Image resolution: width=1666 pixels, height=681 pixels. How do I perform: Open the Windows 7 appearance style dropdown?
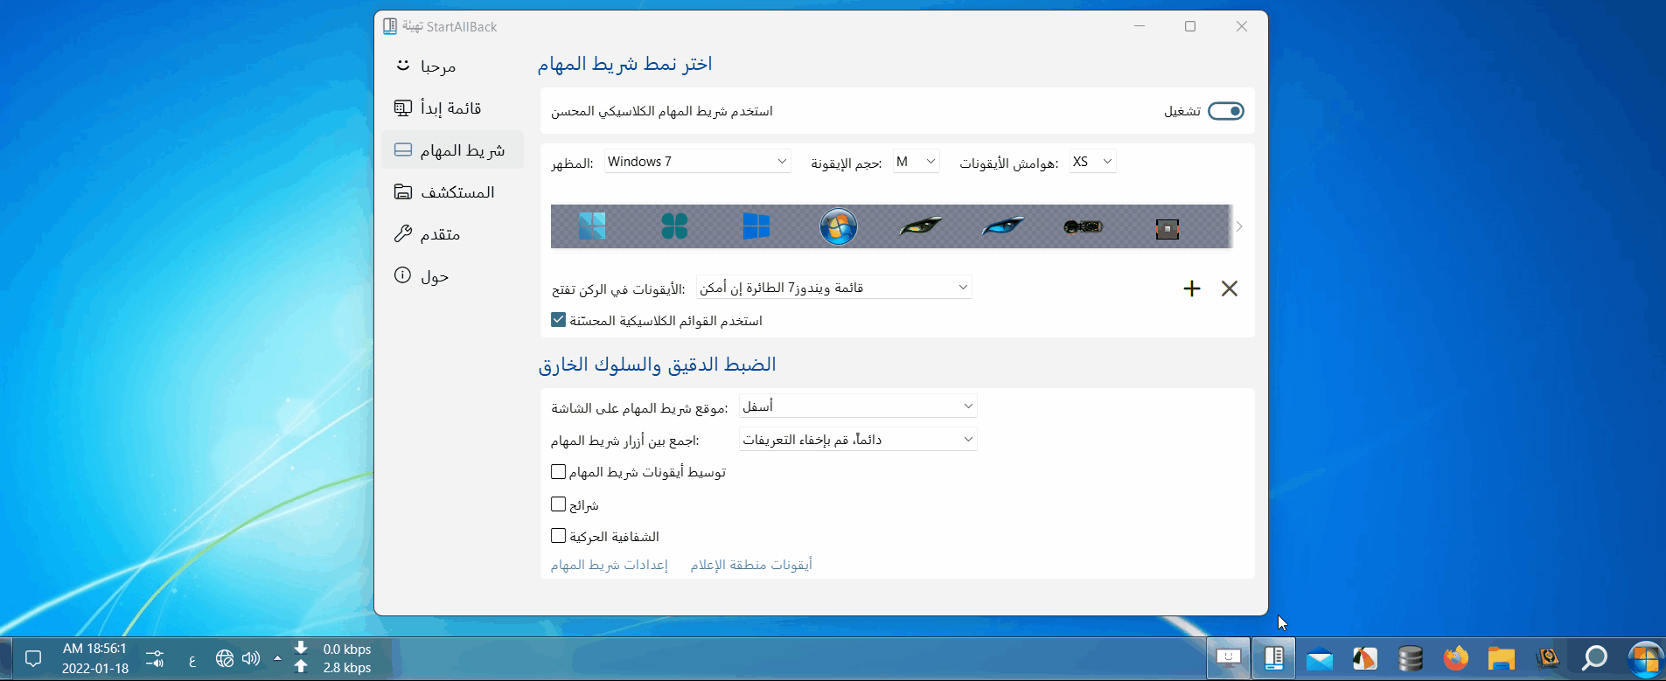click(697, 162)
